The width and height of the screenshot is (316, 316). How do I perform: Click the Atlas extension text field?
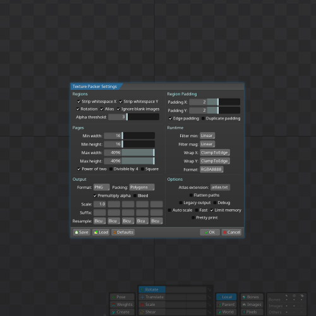coord(220,188)
